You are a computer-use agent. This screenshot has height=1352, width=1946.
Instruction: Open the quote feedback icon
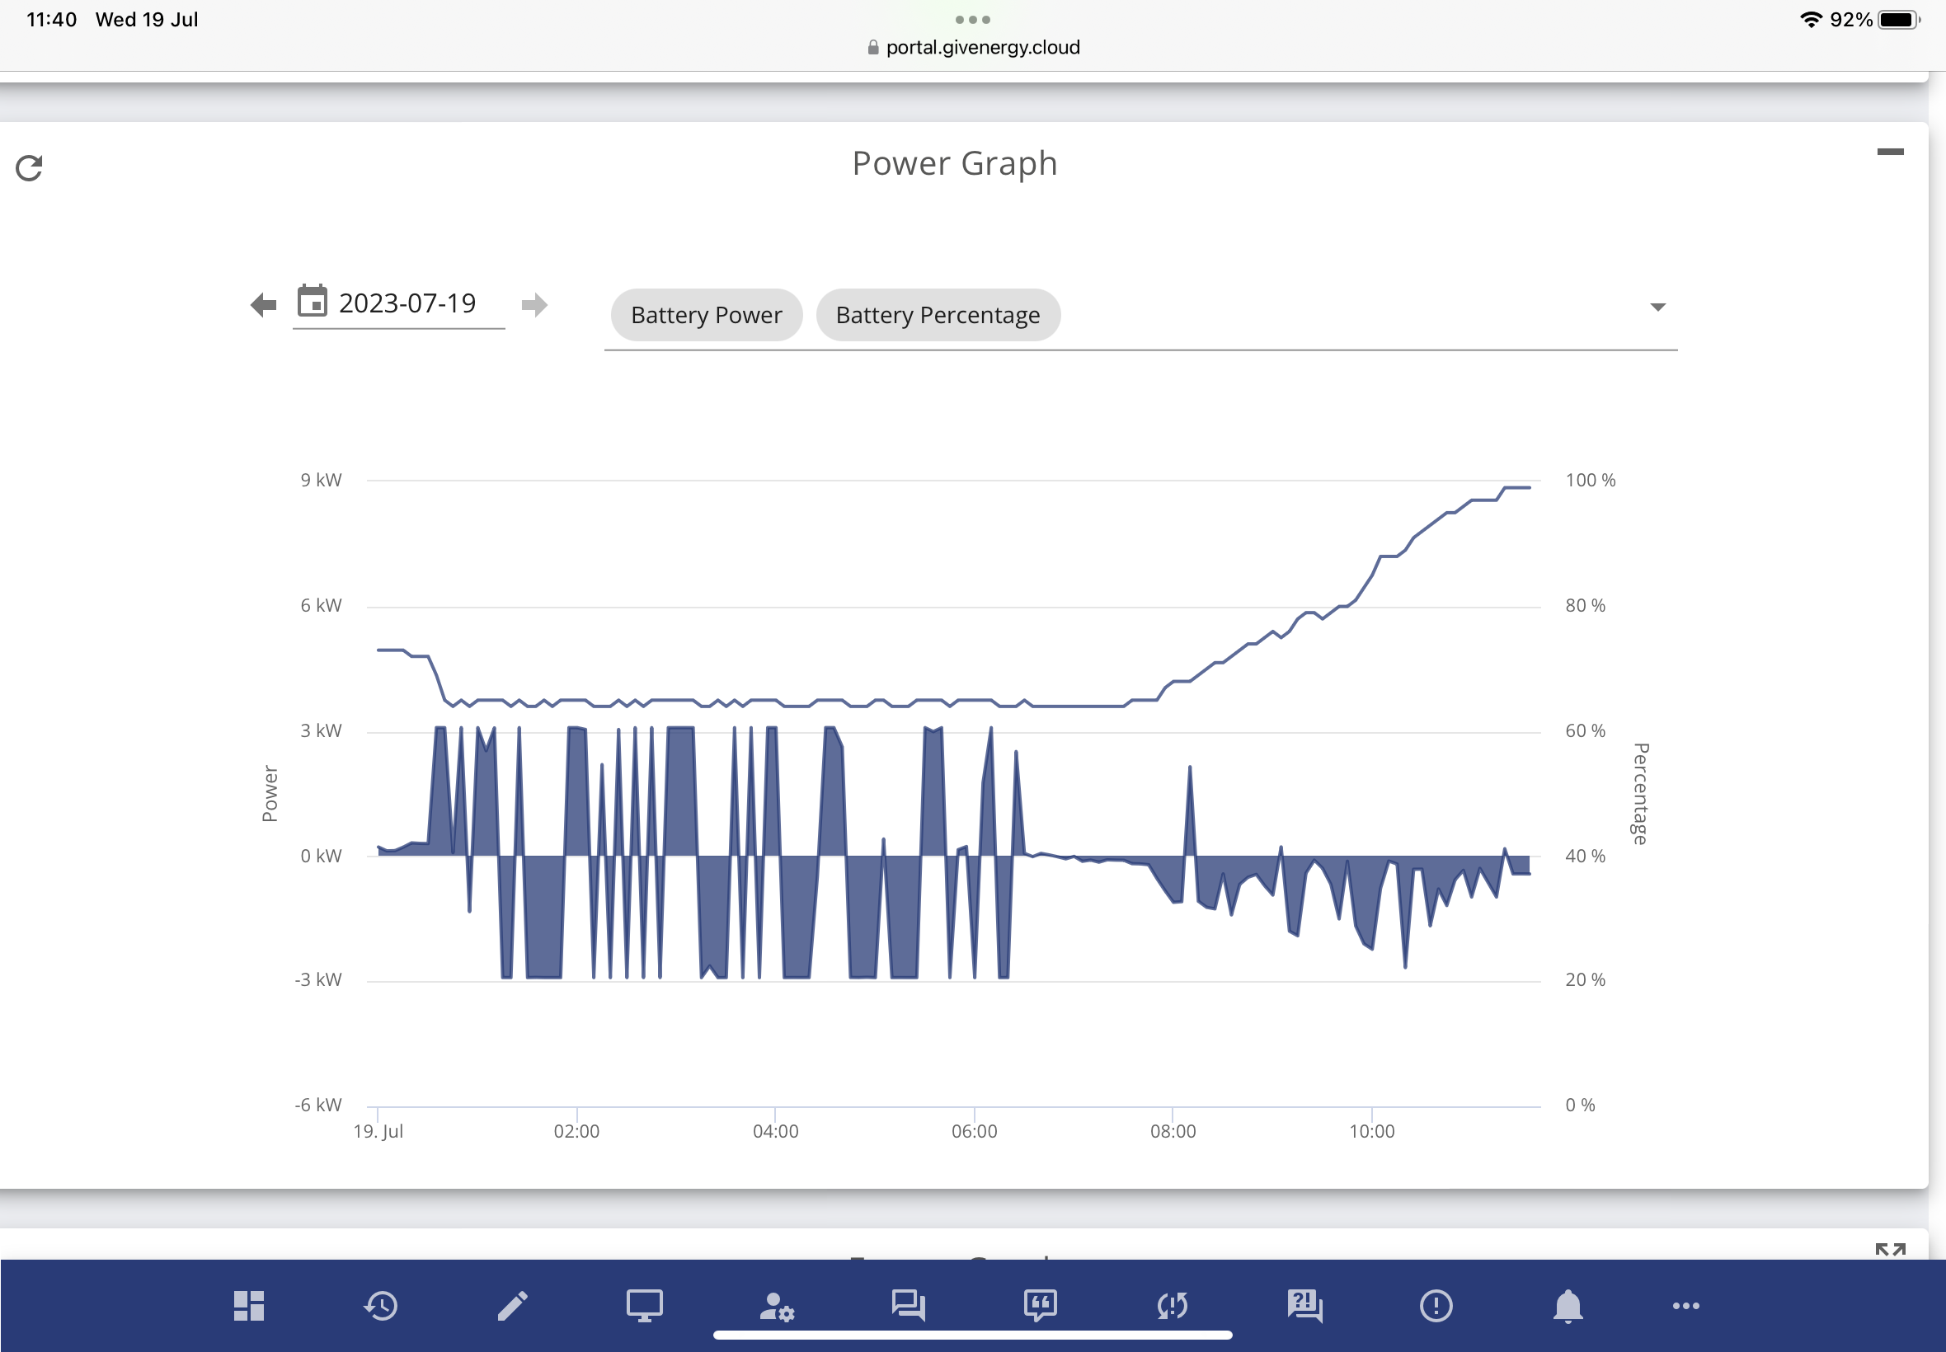click(x=1040, y=1305)
